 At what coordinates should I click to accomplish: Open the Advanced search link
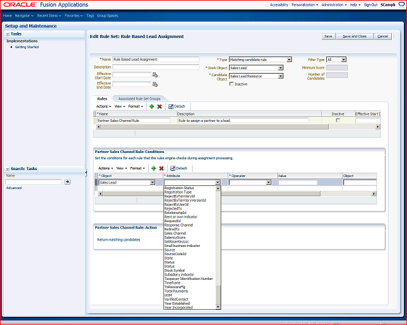coord(14,188)
